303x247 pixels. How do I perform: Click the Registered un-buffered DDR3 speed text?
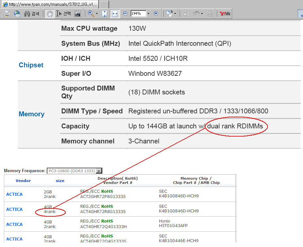(198, 111)
